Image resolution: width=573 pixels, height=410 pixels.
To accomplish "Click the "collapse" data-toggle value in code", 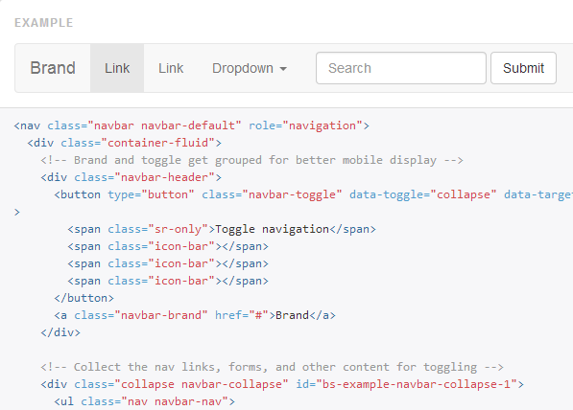I will [x=464, y=194].
